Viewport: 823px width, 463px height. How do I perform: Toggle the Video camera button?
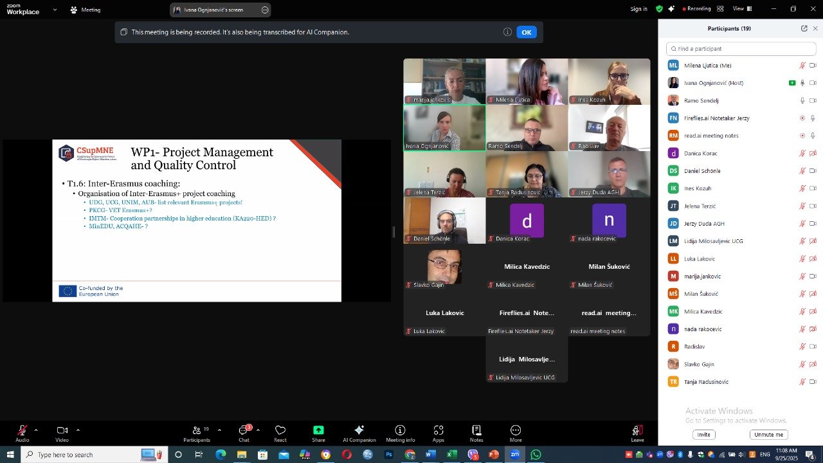62,433
